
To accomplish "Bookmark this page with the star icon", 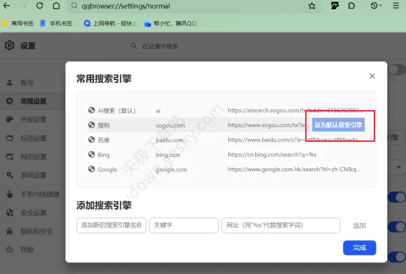I will click(312, 6).
